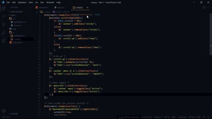Change the Spaces: 4 indentation setting
The width and height of the screenshot is (212, 119).
(x=158, y=117)
